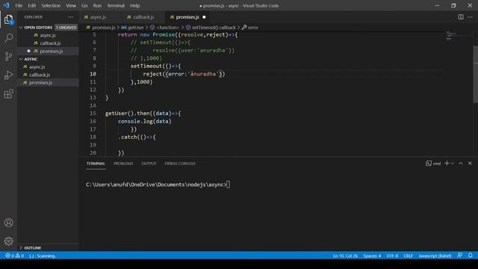Open the Explorer view in activity bar
The height and width of the screenshot is (269, 478).
pos(8,19)
